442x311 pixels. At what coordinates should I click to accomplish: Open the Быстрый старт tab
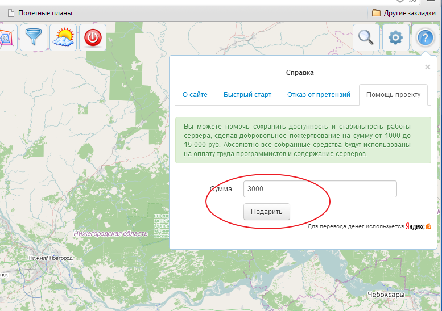247,95
